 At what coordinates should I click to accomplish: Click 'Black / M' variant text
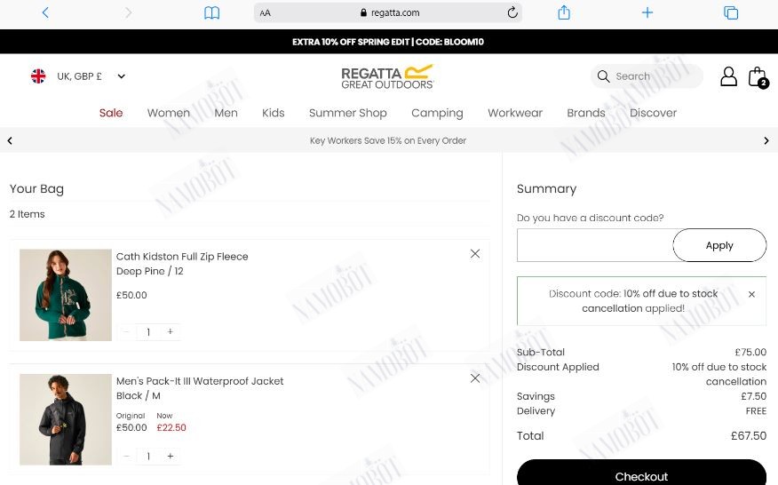click(139, 395)
